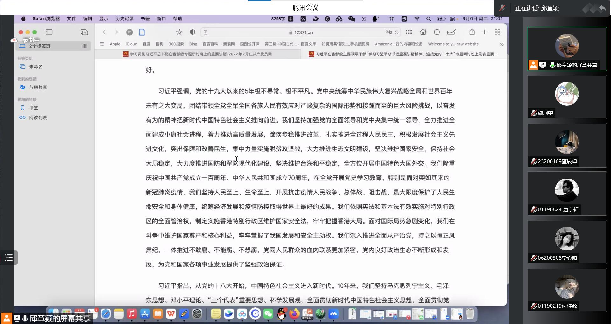This screenshot has height=324, width=611.
Task: Select 06200308李心茹 participant tile
Action: coord(567,242)
